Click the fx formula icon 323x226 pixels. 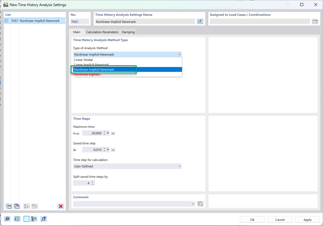coord(44,219)
